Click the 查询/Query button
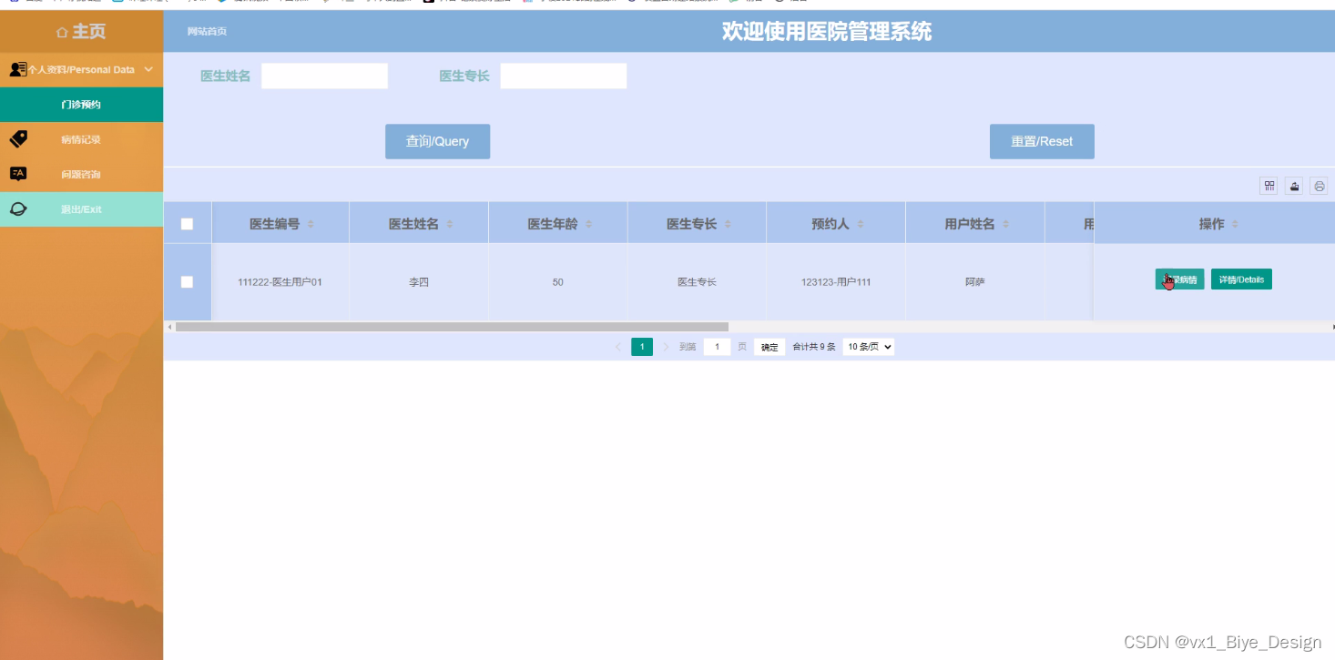The image size is (1335, 660). click(x=437, y=141)
